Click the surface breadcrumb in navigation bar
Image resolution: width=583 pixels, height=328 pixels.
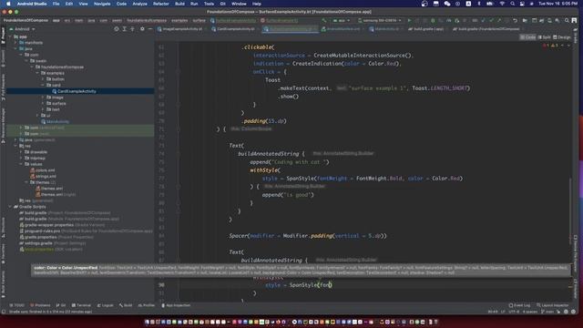pyautogui.click(x=199, y=20)
